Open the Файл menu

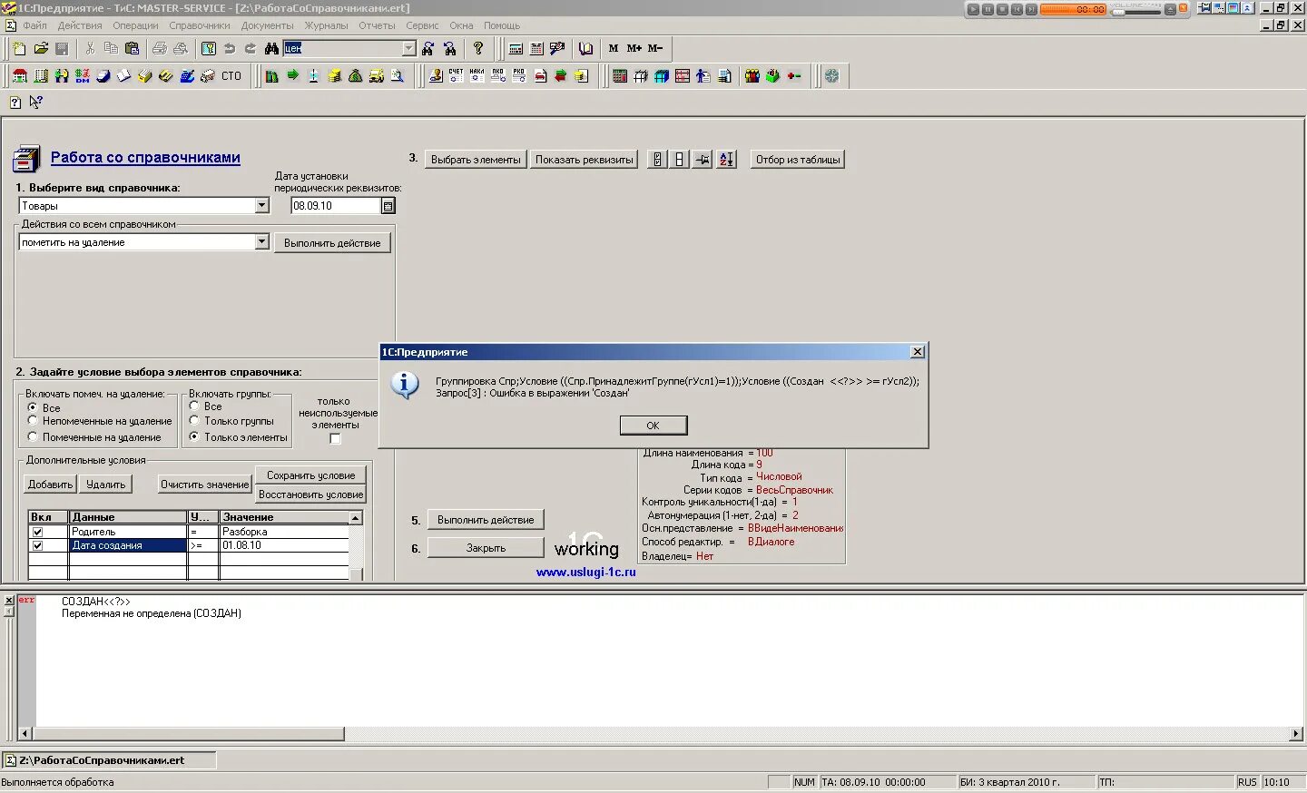coord(34,25)
